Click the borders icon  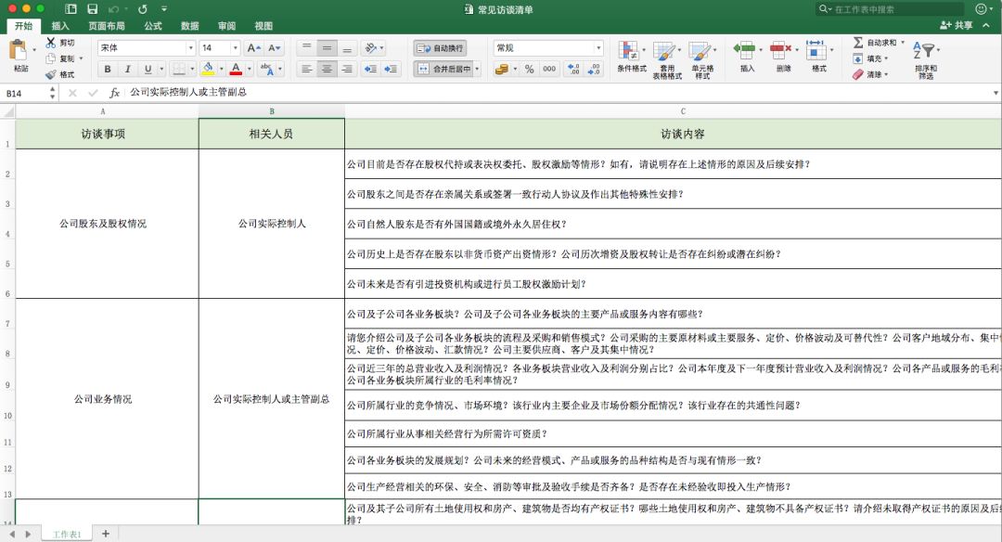[179, 69]
